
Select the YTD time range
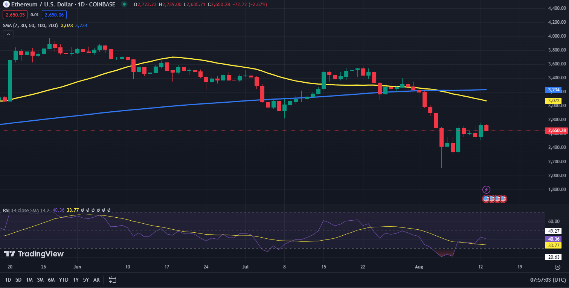coord(64,280)
